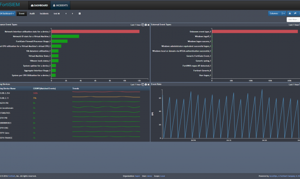Close the test tab with its X
The image size is (300, 179).
click(59, 13)
